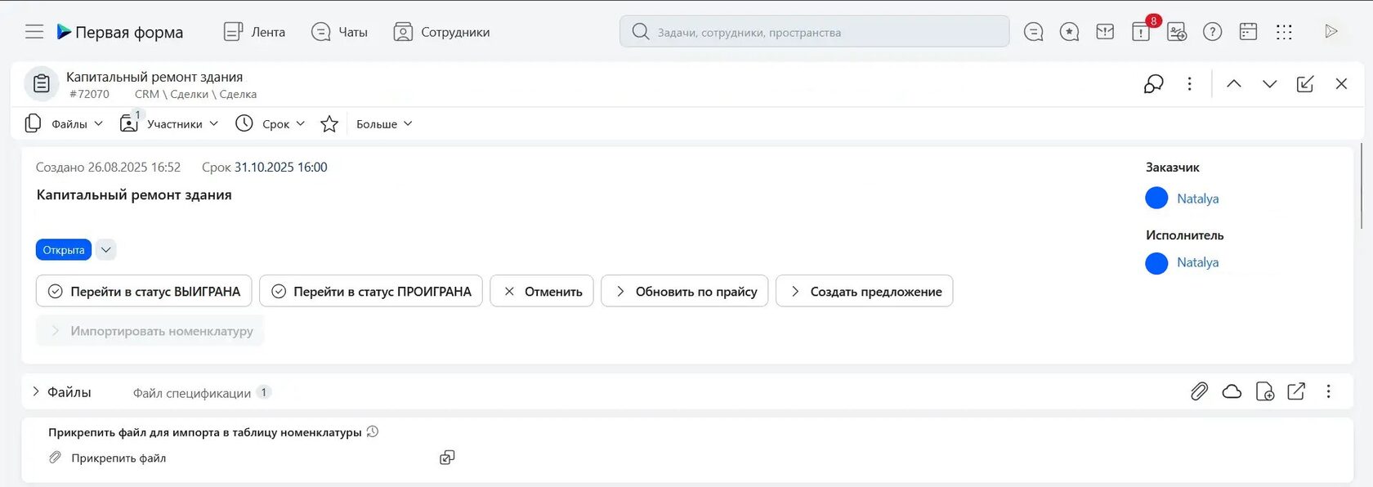This screenshot has width=1373, height=487.
Task: Go to previous task with up arrow
Action: point(1234,83)
